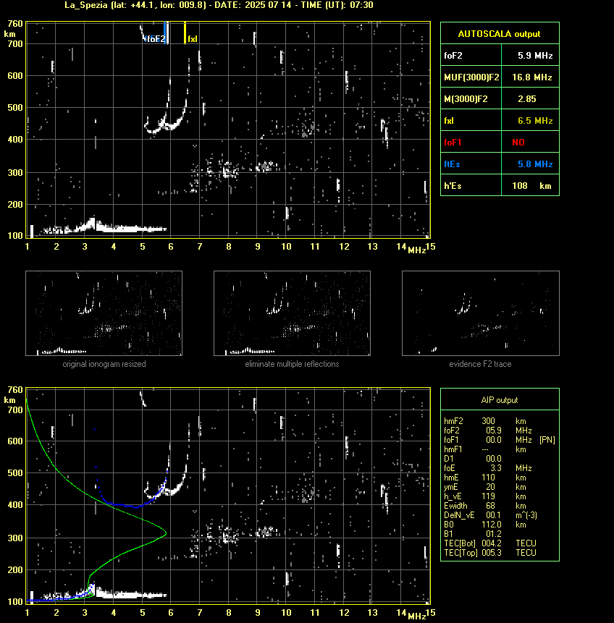Click the 'original ionogram resized' caption
The height and width of the screenshot is (623, 614).
(104, 364)
